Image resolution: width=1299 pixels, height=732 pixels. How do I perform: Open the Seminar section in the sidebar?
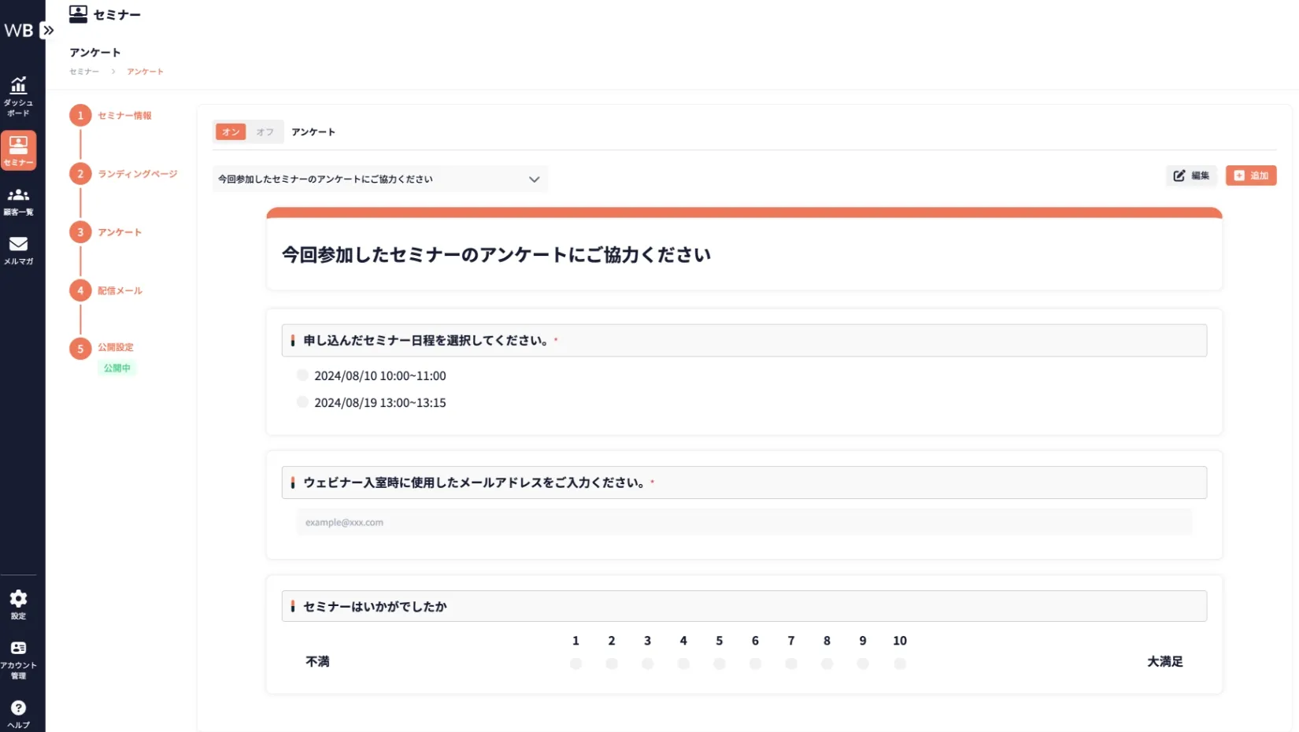[x=18, y=150]
